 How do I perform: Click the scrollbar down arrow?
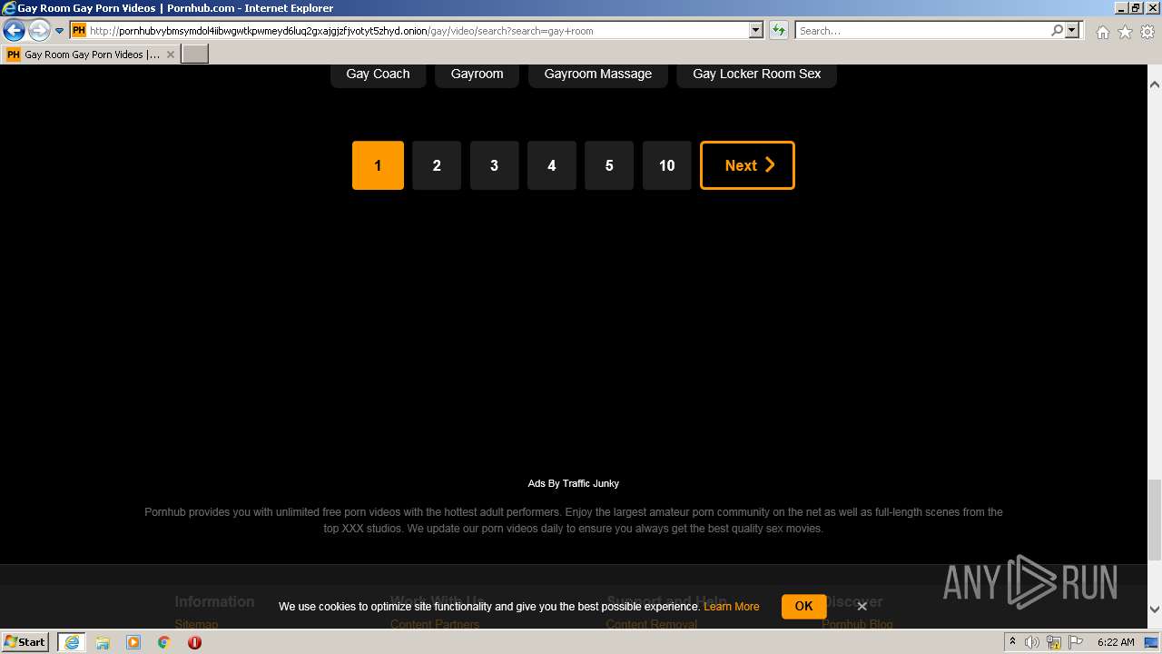tap(1155, 609)
